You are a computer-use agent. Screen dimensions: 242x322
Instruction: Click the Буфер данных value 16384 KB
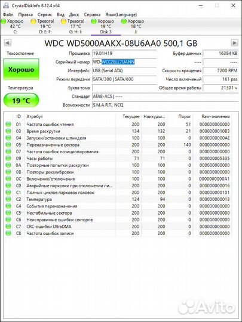(220, 54)
